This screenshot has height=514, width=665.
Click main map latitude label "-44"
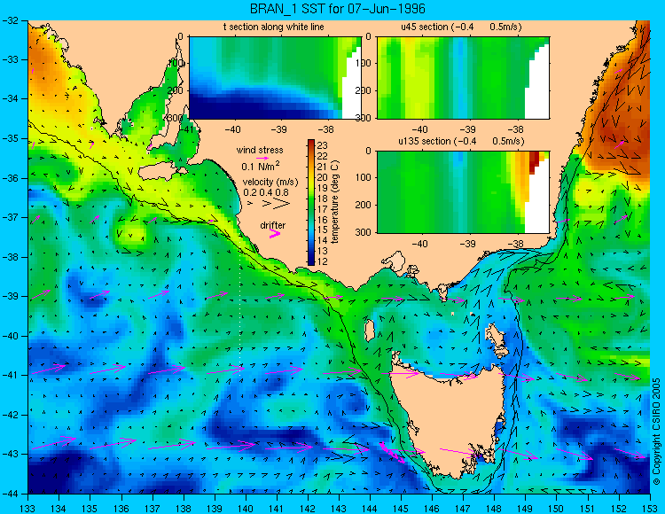click(11, 495)
